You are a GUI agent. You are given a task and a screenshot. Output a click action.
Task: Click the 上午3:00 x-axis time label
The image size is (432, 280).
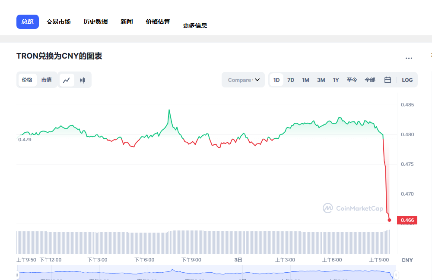coord(285,260)
